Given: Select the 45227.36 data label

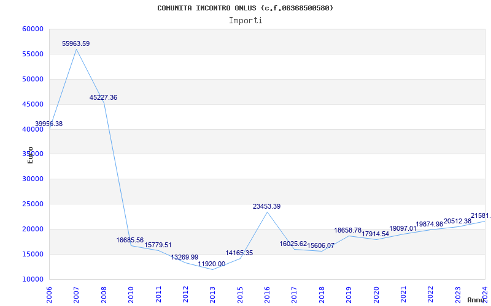Looking at the screenshot, I should [103, 97].
